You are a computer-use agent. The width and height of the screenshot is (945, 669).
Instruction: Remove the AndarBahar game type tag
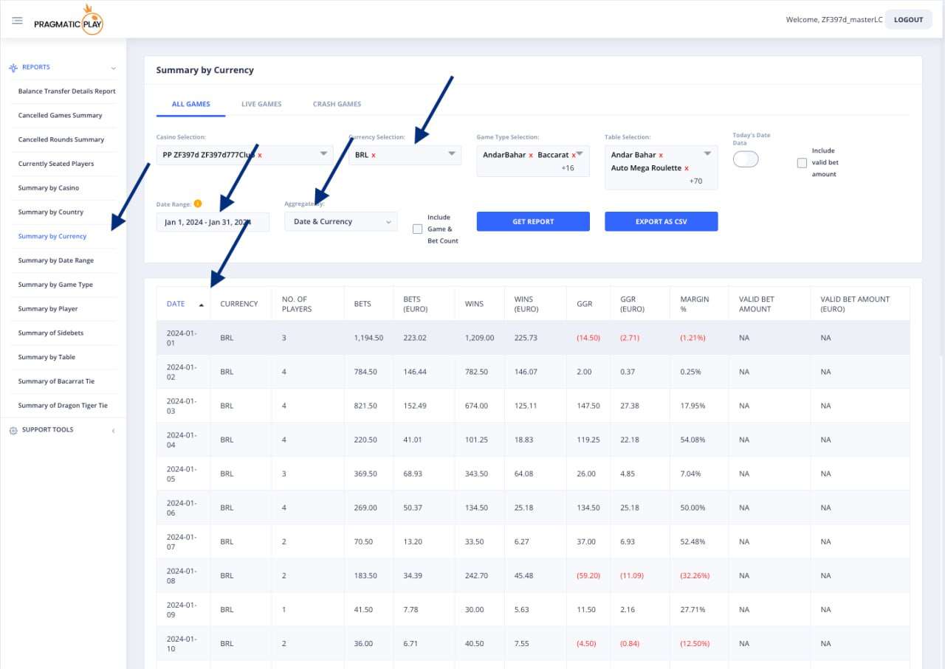click(x=531, y=156)
